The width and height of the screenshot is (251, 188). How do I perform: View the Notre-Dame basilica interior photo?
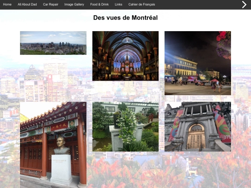125,56
